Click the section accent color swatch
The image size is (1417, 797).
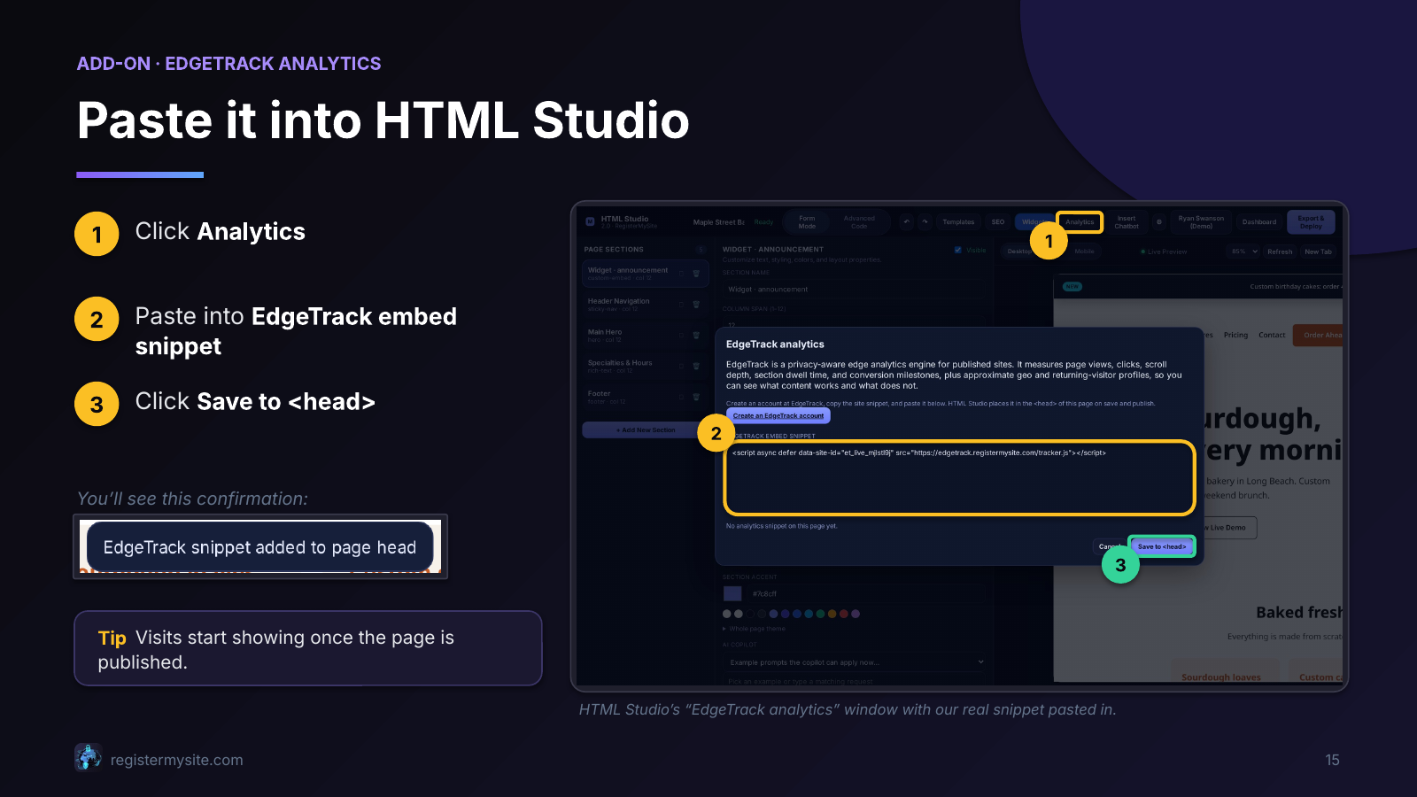click(x=732, y=593)
